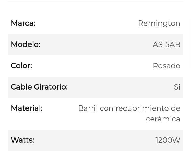Click the Watts label
Image resolution: width=191 pixels, height=152 pixels.
[x=22, y=140]
